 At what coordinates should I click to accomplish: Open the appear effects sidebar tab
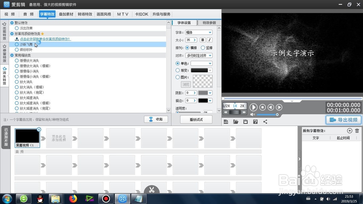[x=4, y=31]
